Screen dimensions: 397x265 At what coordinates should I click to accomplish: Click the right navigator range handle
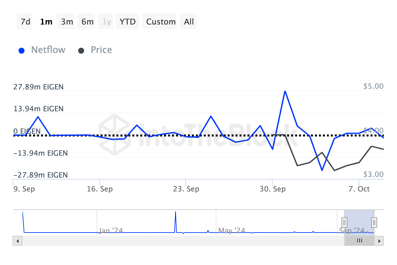click(374, 222)
